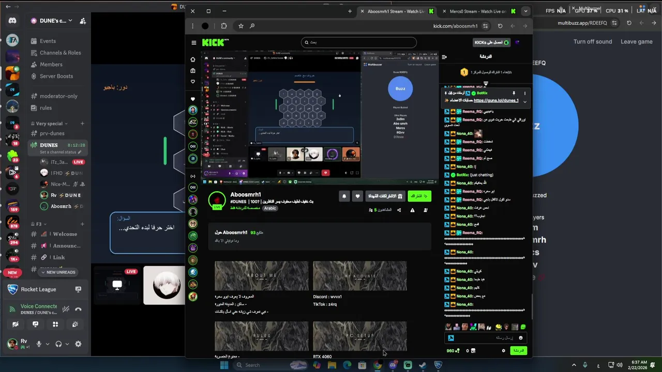Viewport: 662px width, 372px height.
Task: Click Arabic language tag
Action: point(270,208)
